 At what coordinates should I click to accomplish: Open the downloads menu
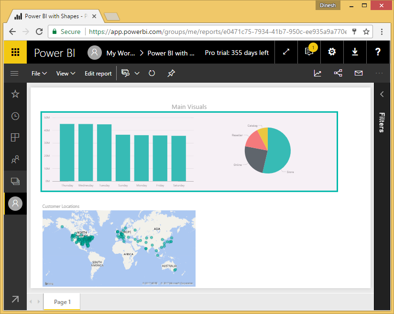coord(355,52)
